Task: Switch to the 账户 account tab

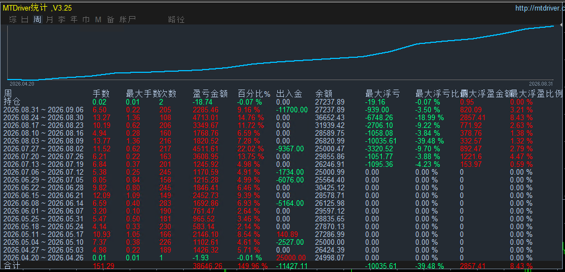Action: [x=127, y=19]
